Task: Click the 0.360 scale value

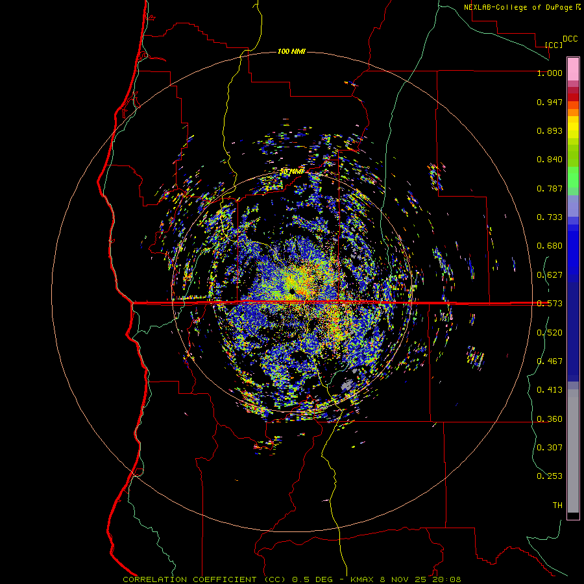Action: 550,419
